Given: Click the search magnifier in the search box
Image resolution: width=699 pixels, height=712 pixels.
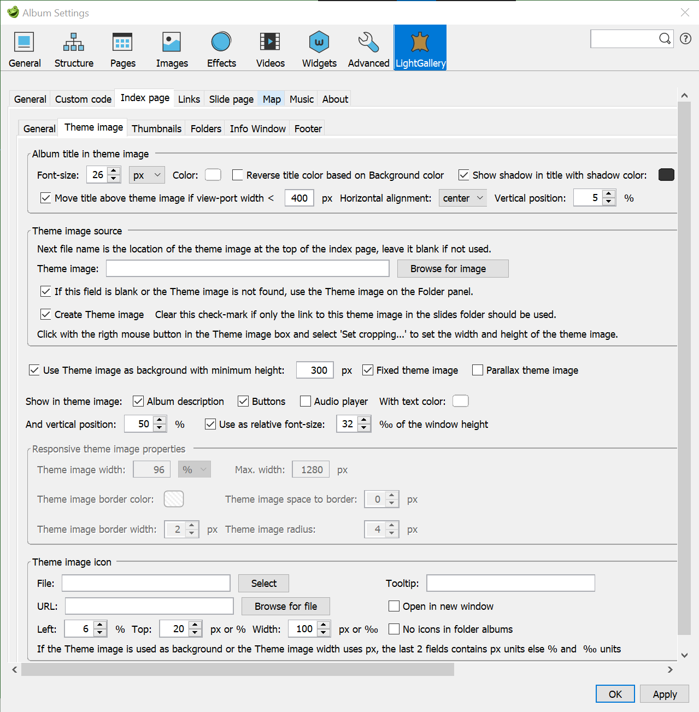Looking at the screenshot, I should (x=665, y=39).
